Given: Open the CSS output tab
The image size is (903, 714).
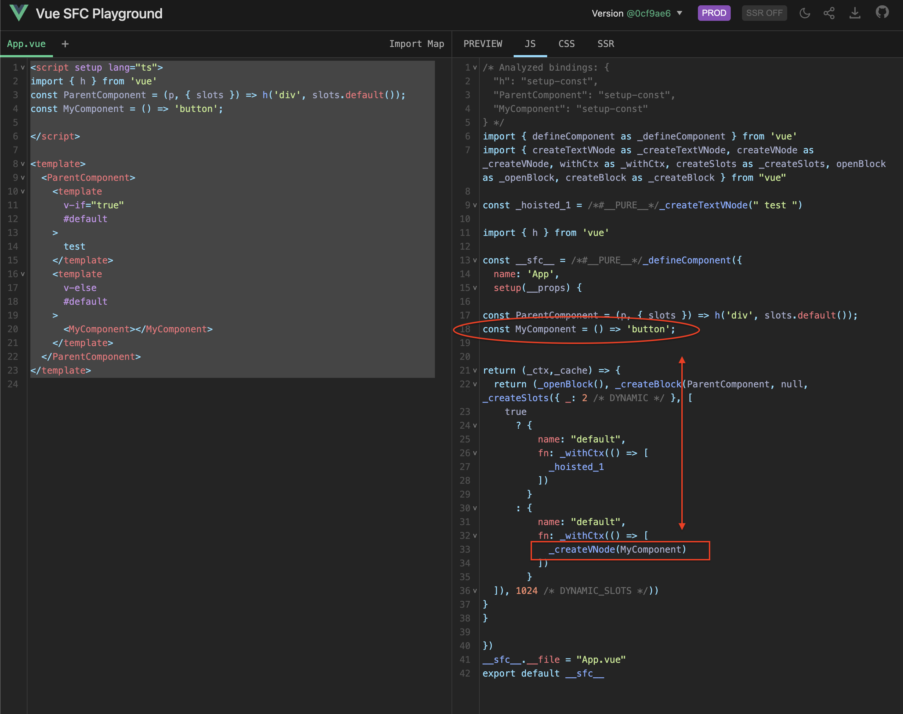Looking at the screenshot, I should (x=566, y=43).
